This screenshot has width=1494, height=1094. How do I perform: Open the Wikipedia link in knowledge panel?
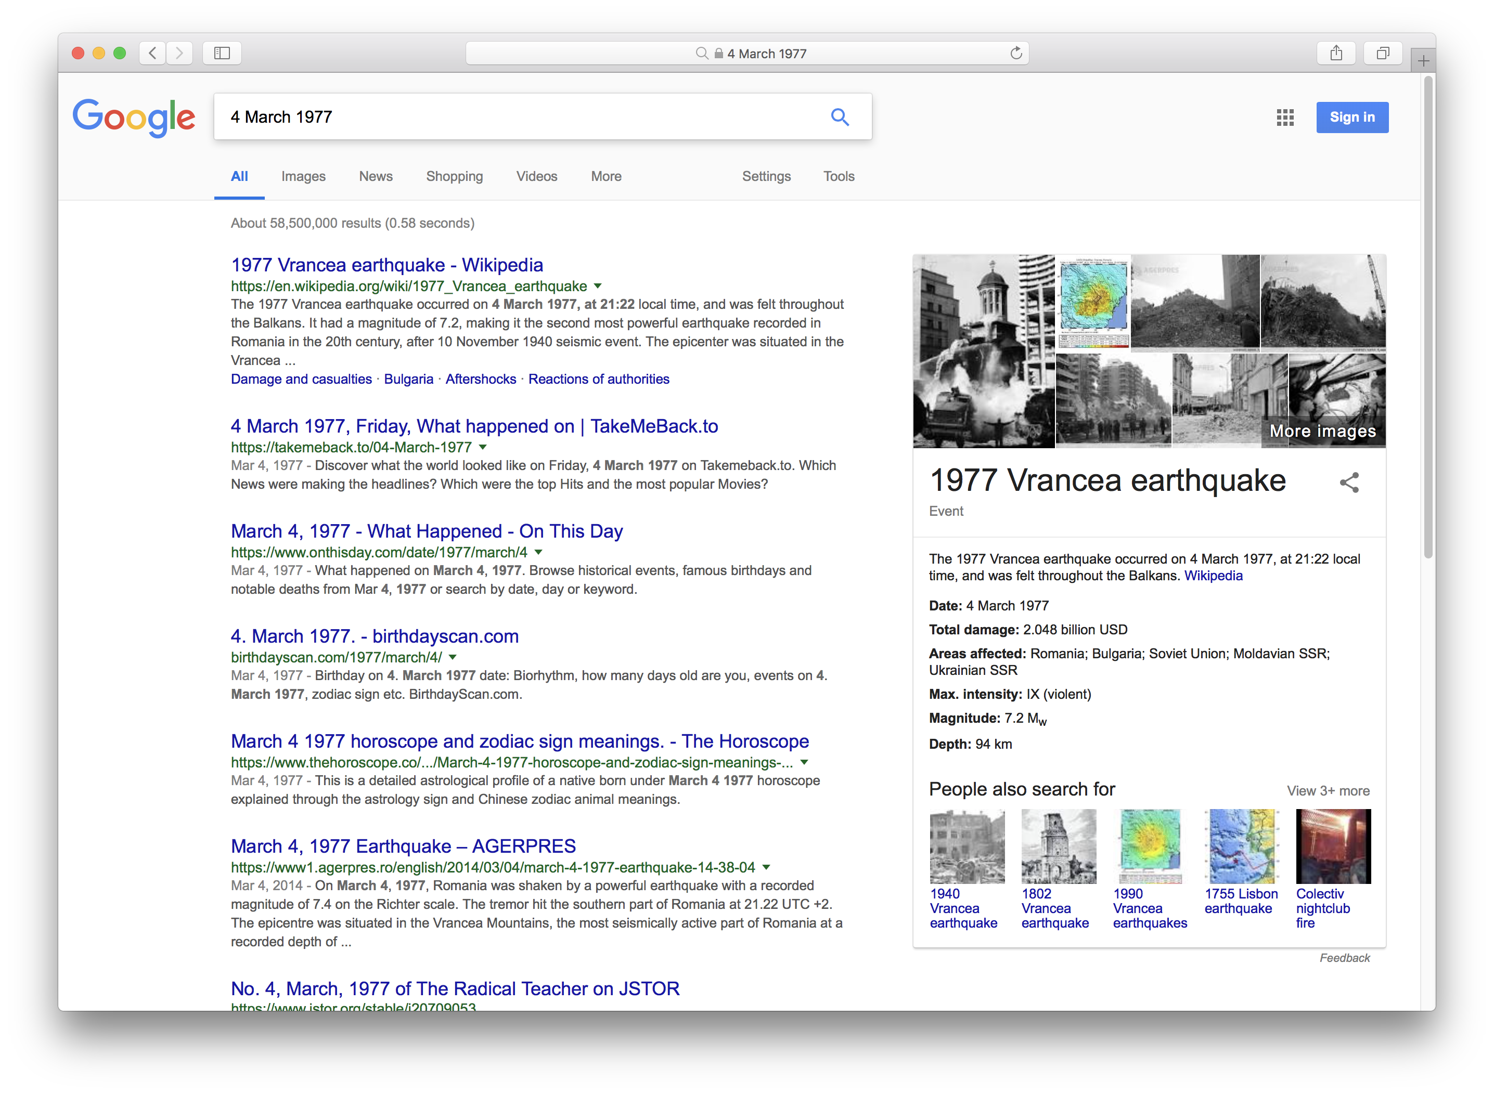click(x=1213, y=576)
